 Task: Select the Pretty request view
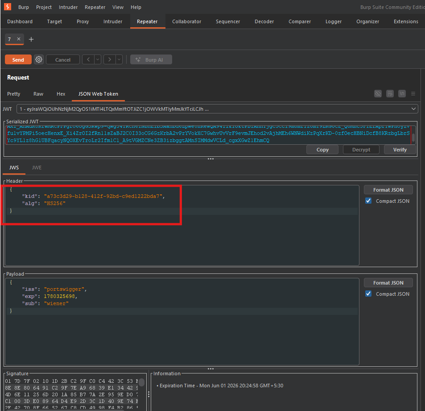[13, 94]
